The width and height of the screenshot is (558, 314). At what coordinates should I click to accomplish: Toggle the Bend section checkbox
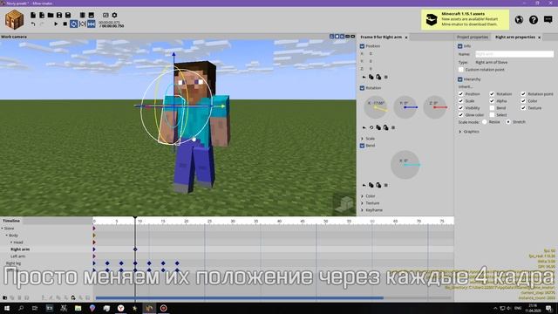(362, 146)
